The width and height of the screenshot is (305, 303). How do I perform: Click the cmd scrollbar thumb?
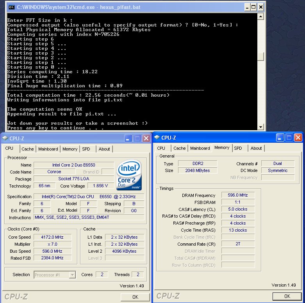coord(260,57)
